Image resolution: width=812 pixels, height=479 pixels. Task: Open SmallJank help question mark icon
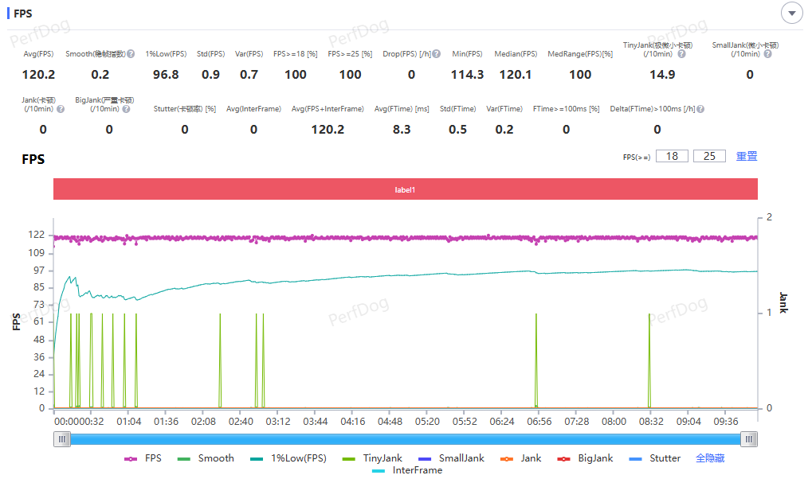click(767, 54)
